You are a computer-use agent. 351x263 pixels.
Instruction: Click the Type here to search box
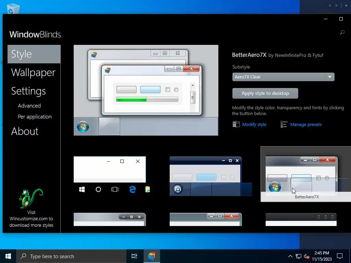[x=71, y=256]
